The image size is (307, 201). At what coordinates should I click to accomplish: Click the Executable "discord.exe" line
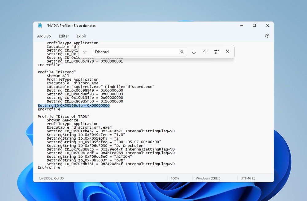pyautogui.click(x=74, y=83)
